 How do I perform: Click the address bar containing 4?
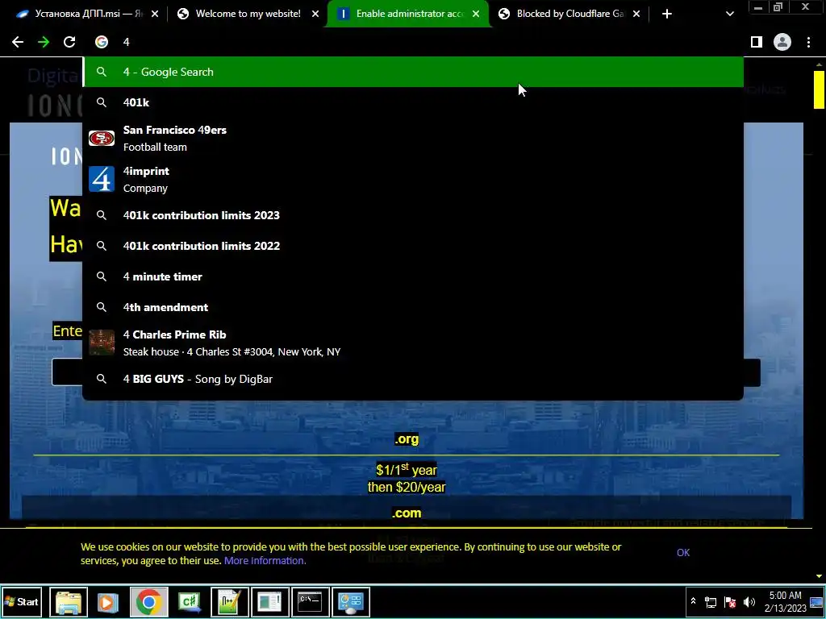click(x=414, y=42)
